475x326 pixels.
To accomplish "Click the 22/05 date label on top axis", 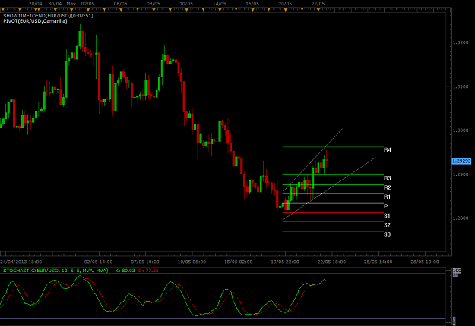I will (318, 4).
